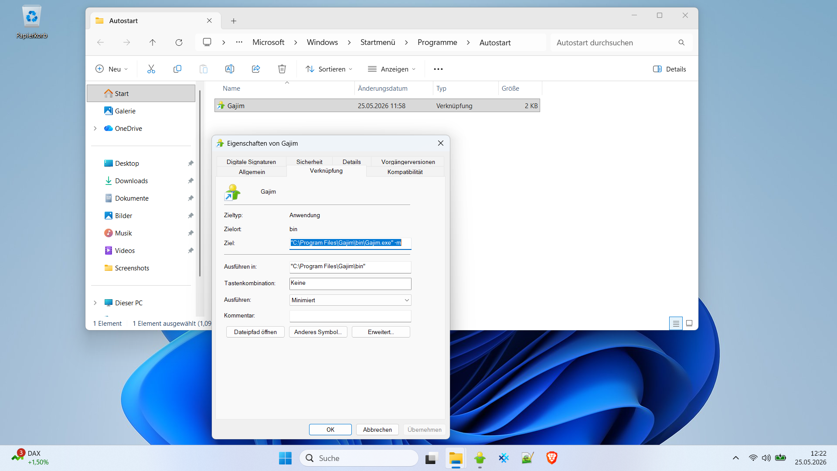The width and height of the screenshot is (837, 471).
Task: Click the Ausführen in field
Action: [350, 266]
